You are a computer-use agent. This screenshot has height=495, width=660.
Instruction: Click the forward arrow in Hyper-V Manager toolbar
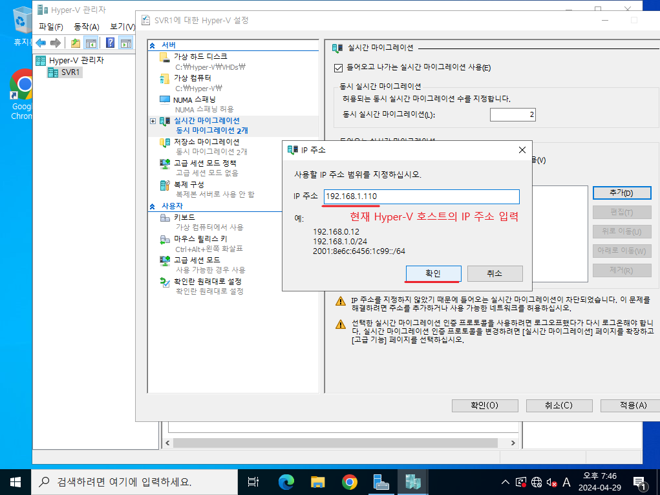55,43
